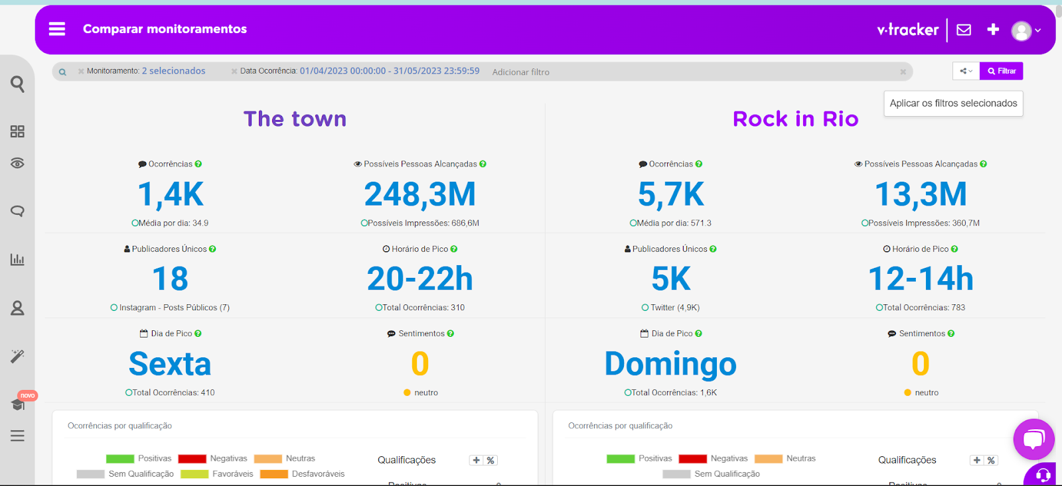The image size is (1062, 486).
Task: Click Rock in Rio title
Action: click(795, 119)
